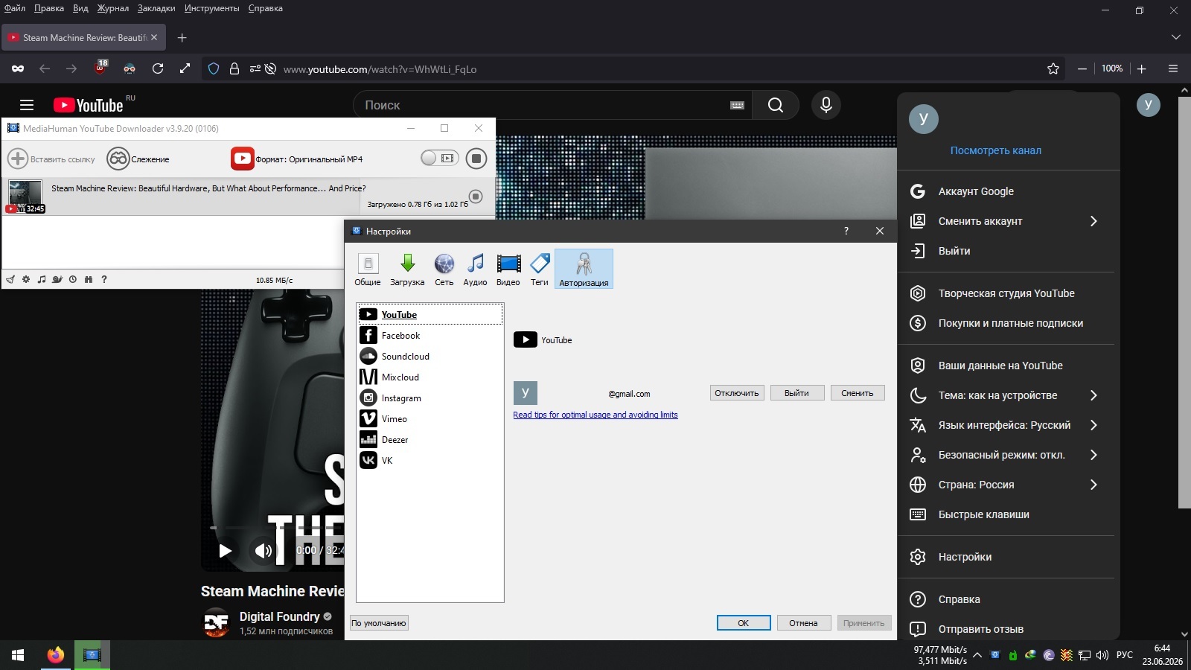Click the volume speaker icon in system tray
Screen dimensions: 1191x670
[1102, 655]
